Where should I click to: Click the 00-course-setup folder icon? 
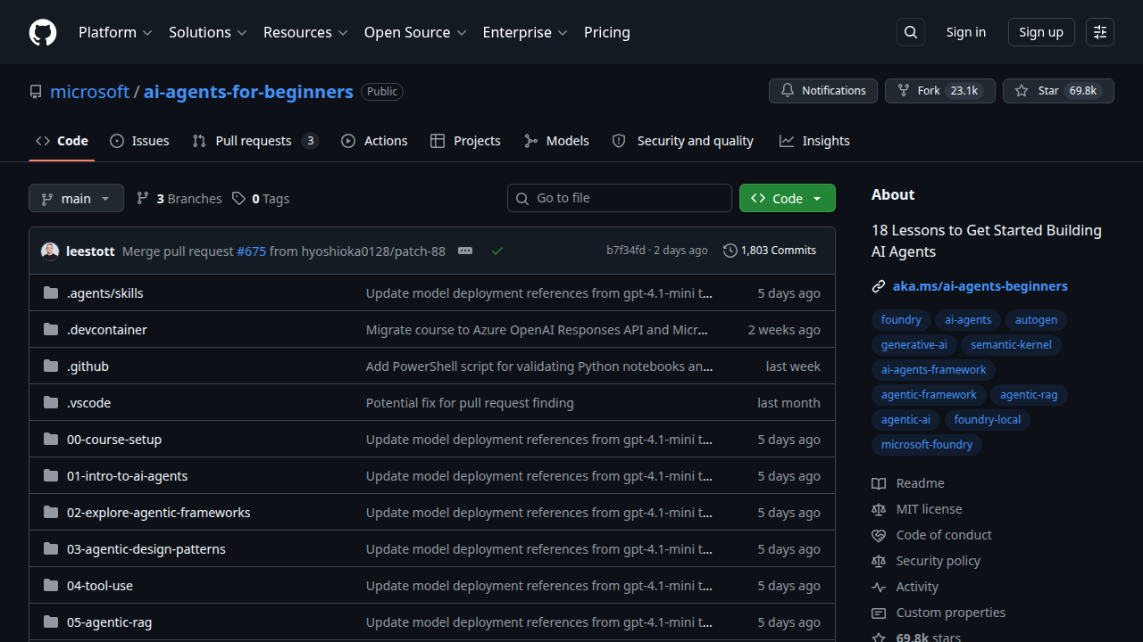tap(51, 439)
